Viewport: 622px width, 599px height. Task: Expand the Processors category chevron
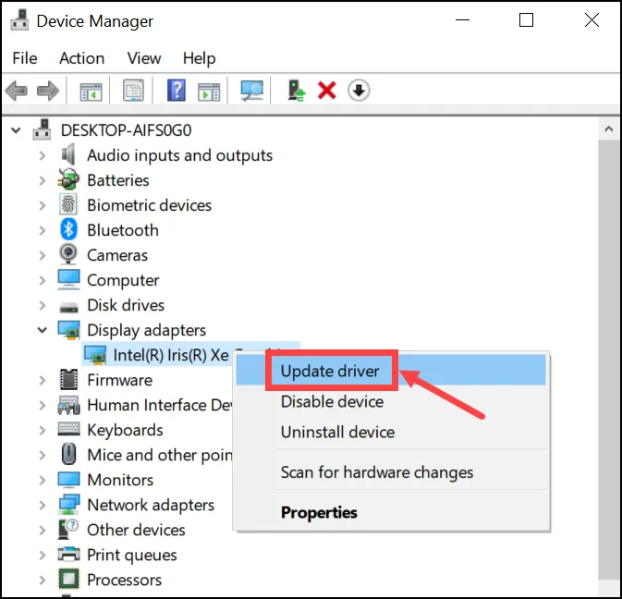click(x=43, y=580)
